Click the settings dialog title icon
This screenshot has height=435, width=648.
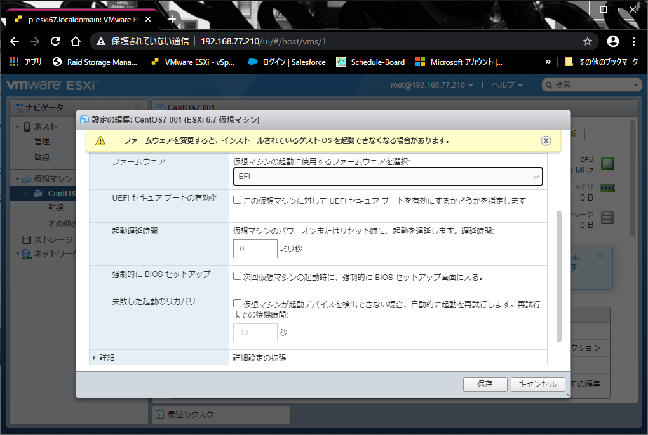(x=84, y=120)
